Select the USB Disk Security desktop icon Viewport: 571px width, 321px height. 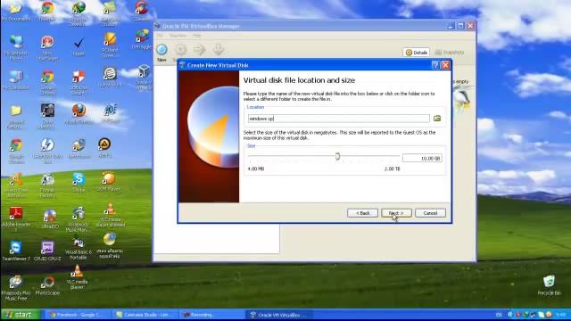tap(79, 83)
